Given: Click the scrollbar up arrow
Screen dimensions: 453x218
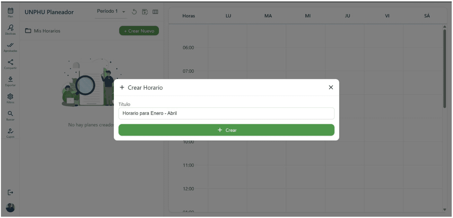Looking at the screenshot, I should coord(445,26).
